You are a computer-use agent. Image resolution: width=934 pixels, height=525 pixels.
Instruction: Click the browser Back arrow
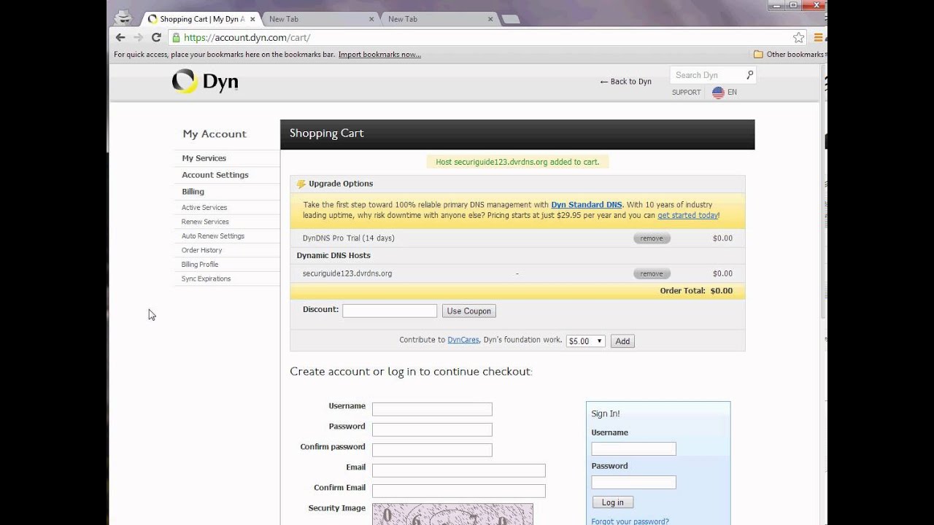[120, 37]
